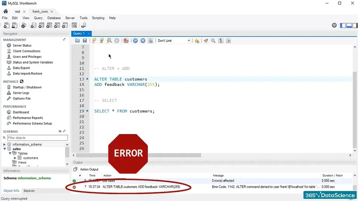
Task: Click the Execute current statement icon
Action: tap(102, 41)
